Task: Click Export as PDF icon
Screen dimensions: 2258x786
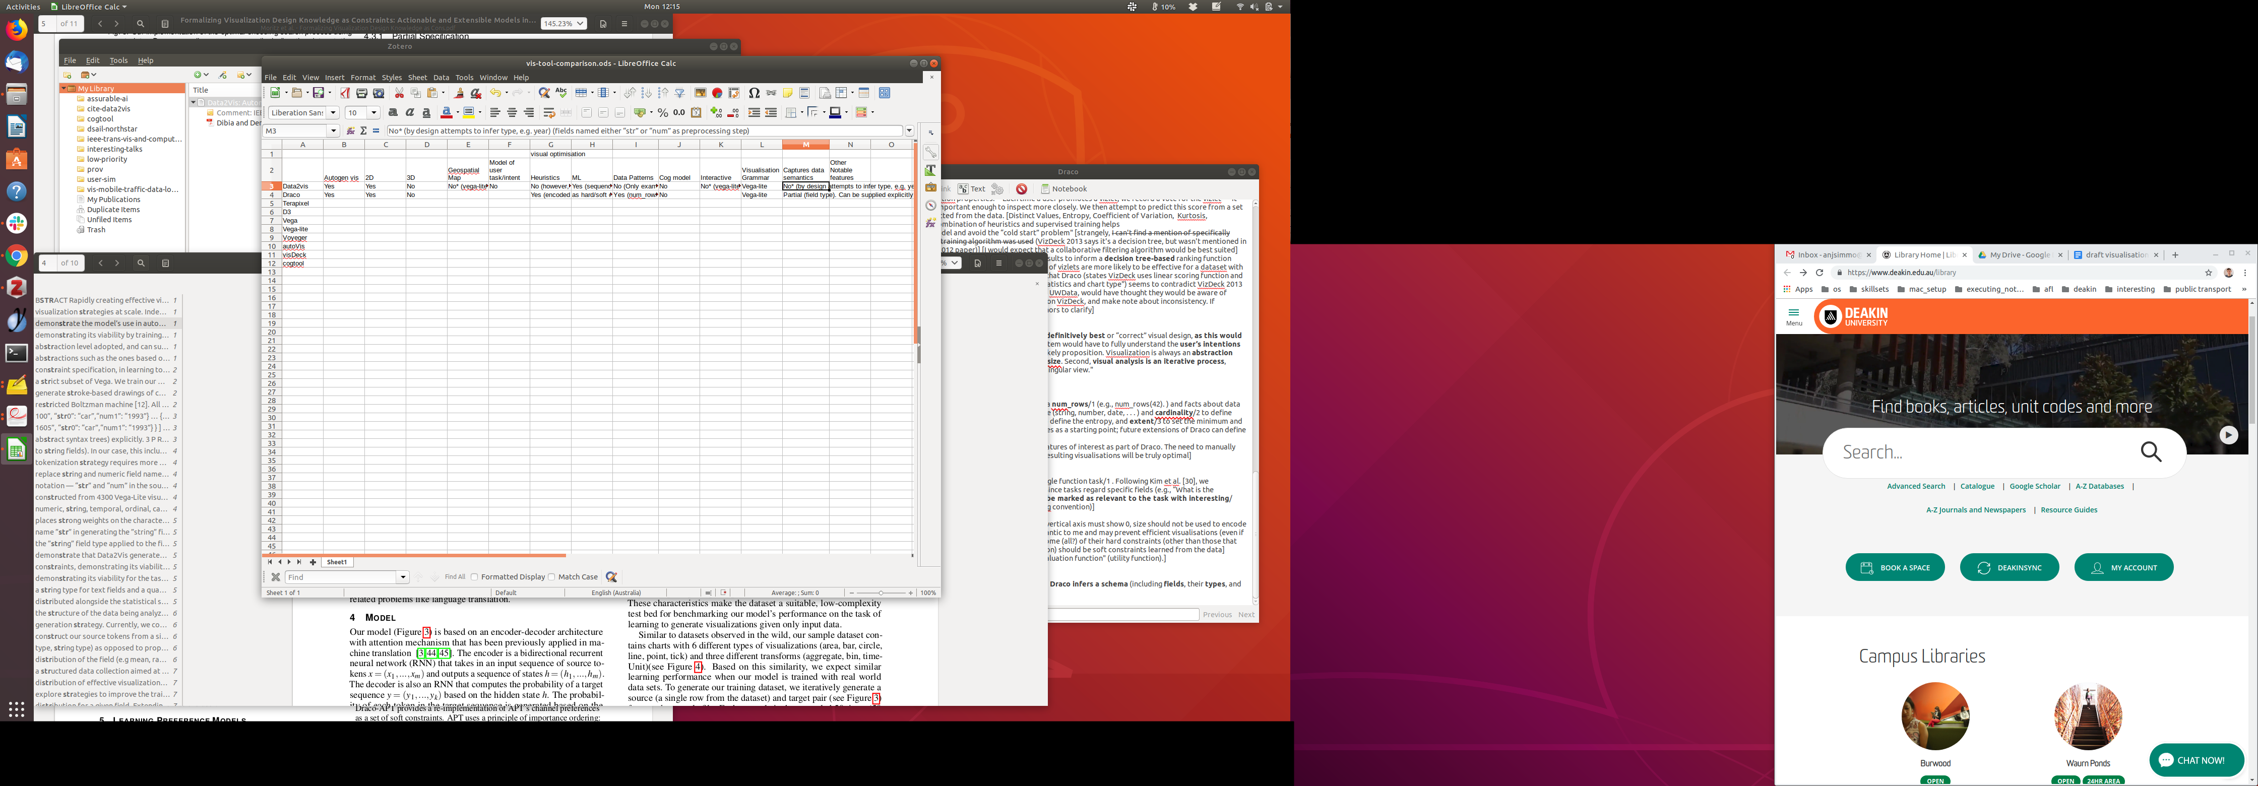Action: pos(344,93)
